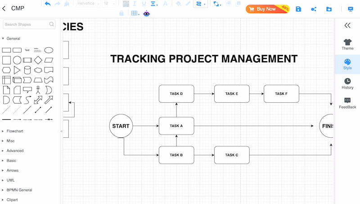Screen dimensions: 360x204
Task: Toggle the lock padlock icon
Action: point(121,14)
